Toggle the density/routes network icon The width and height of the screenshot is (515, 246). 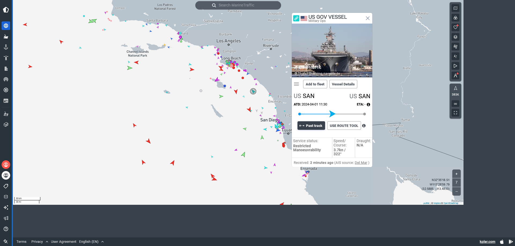click(455, 56)
